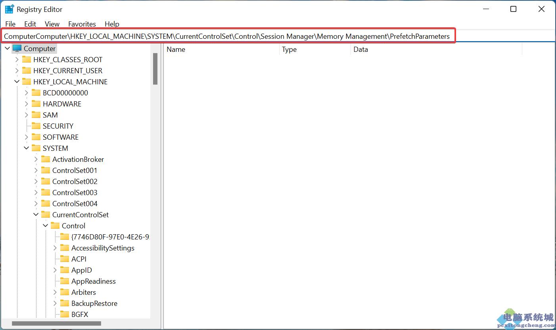Click the HKEY_LOCAL_MACHINE folder icon
The image size is (556, 330).
(27, 82)
